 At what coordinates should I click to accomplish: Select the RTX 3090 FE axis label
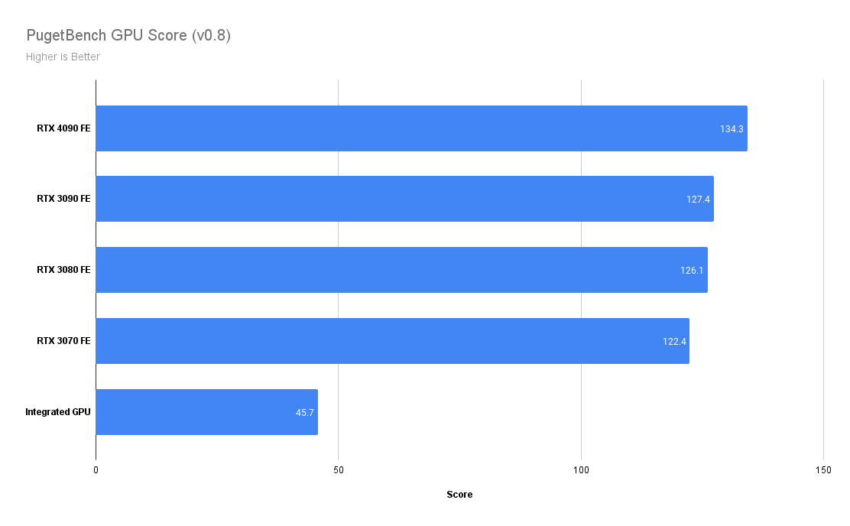click(x=63, y=199)
